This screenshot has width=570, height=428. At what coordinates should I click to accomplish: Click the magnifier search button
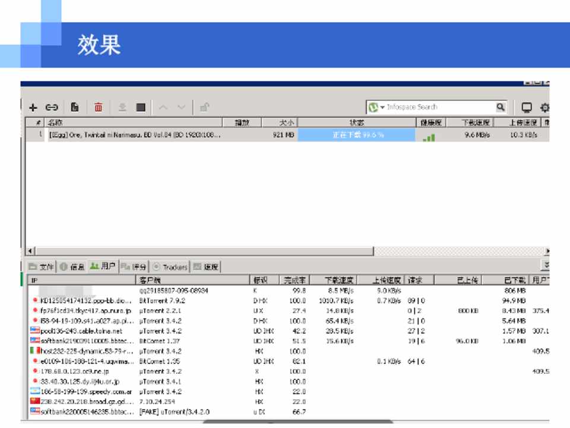pyautogui.click(x=501, y=108)
